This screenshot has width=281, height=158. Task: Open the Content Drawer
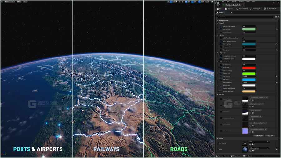(x=222, y=156)
